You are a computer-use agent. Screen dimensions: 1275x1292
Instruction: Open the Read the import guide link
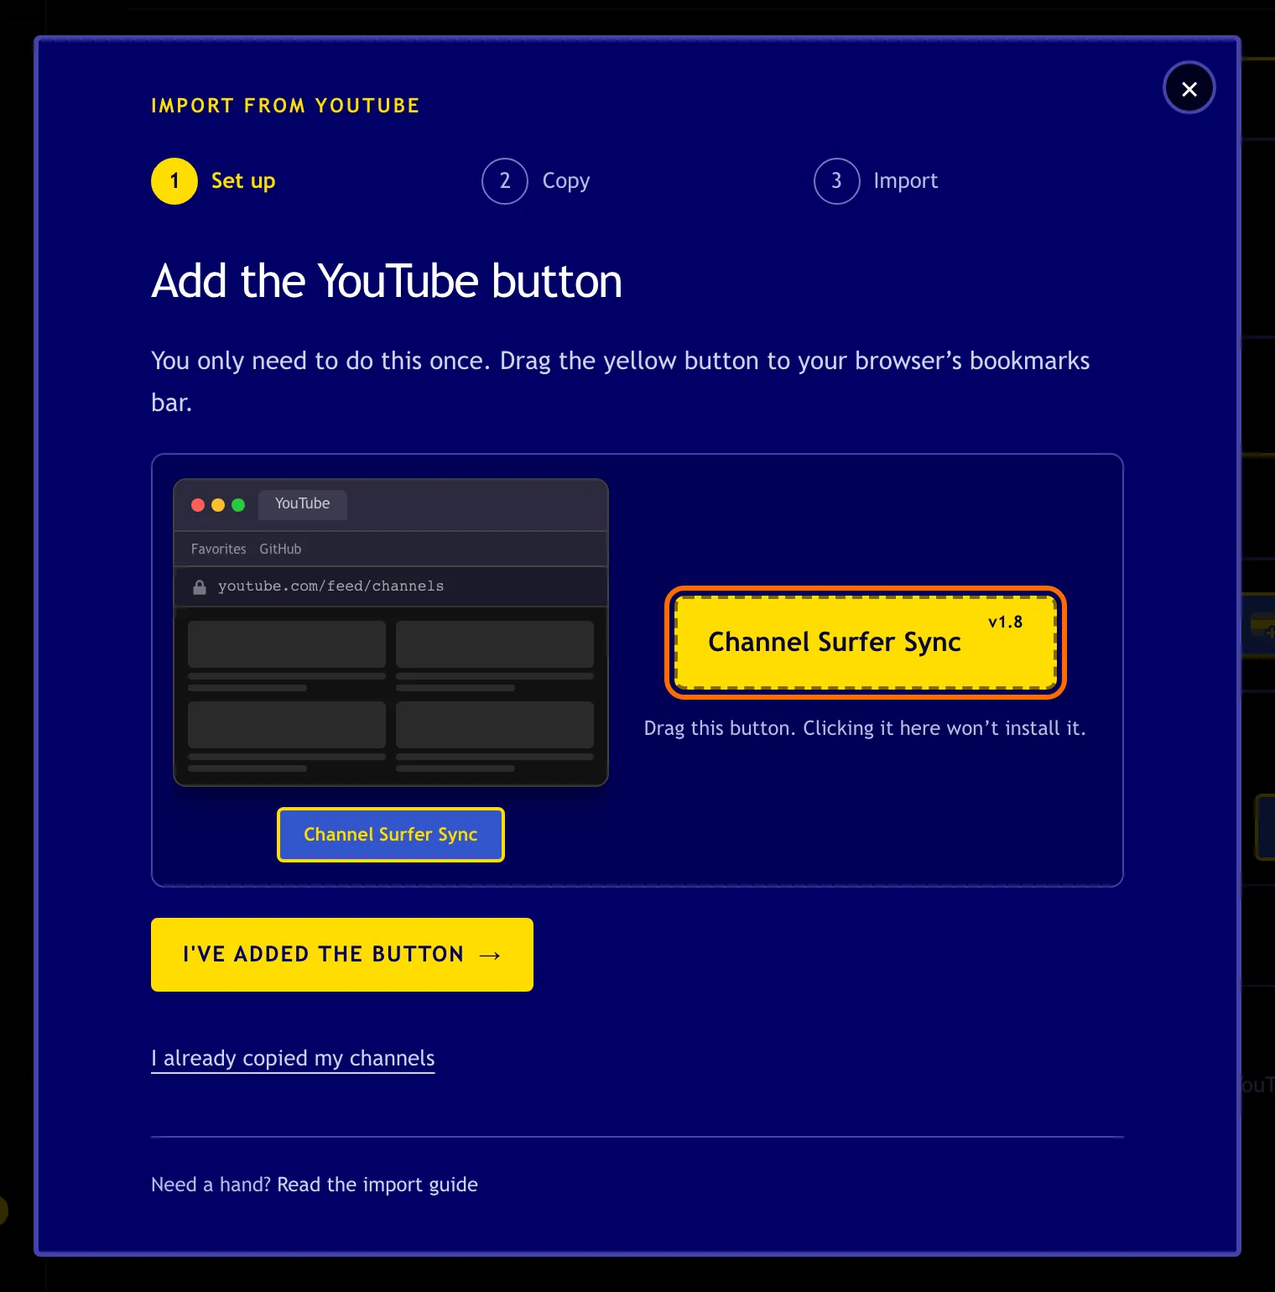(x=377, y=1185)
